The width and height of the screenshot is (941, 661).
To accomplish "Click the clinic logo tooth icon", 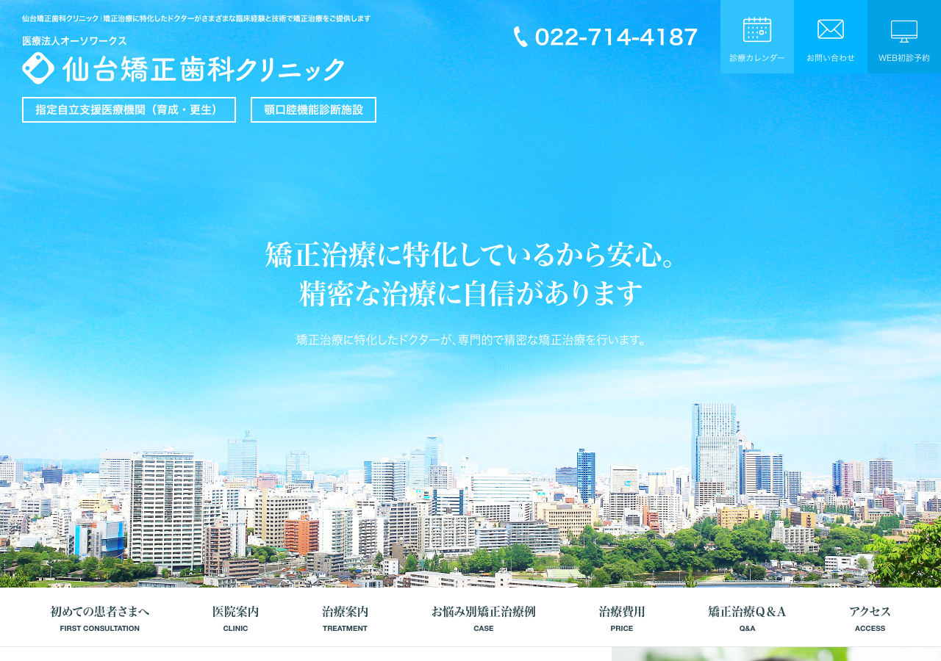I will pos(38,68).
